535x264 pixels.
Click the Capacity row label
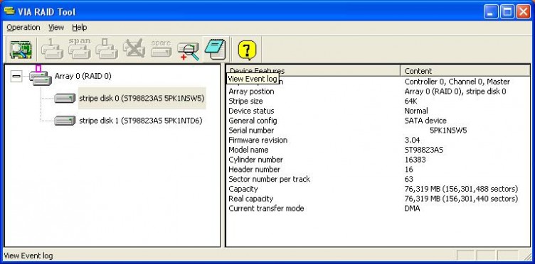(x=243, y=189)
